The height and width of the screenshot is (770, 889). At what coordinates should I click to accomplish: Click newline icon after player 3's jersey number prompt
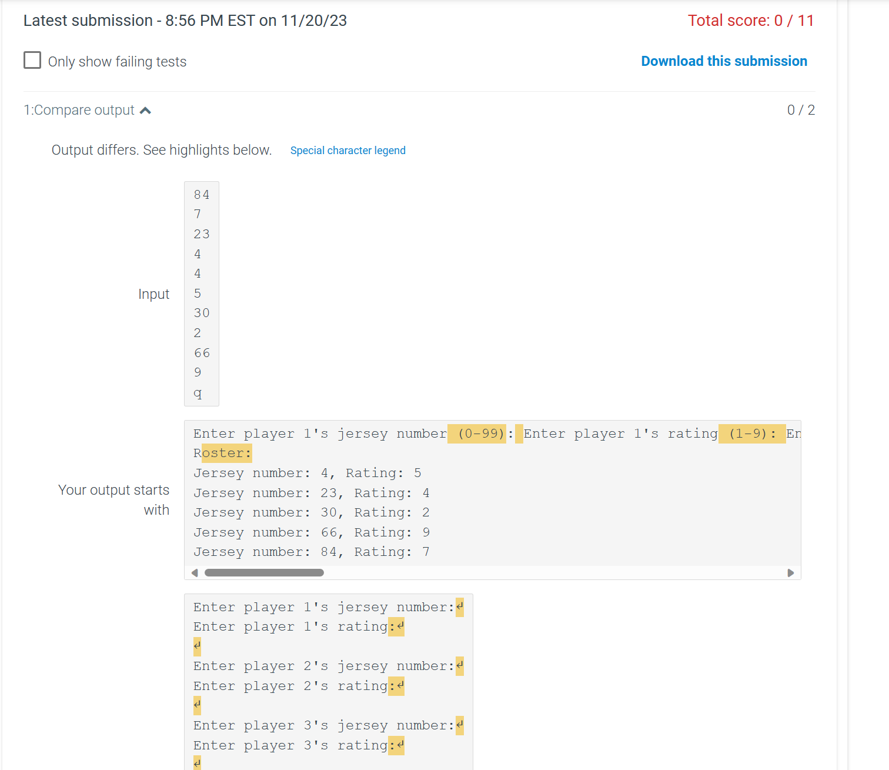pos(459,725)
